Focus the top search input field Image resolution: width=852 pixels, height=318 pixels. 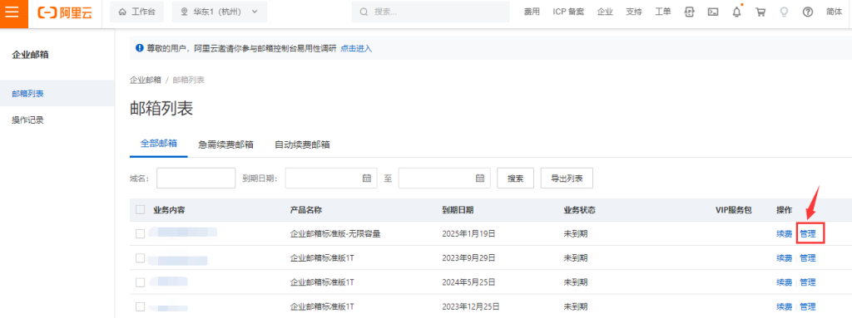(x=430, y=12)
